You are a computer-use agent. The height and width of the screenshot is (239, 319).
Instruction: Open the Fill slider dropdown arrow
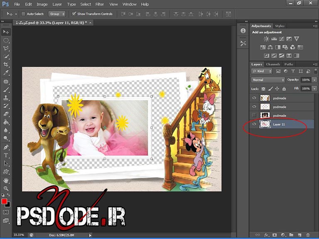[x=315, y=89]
